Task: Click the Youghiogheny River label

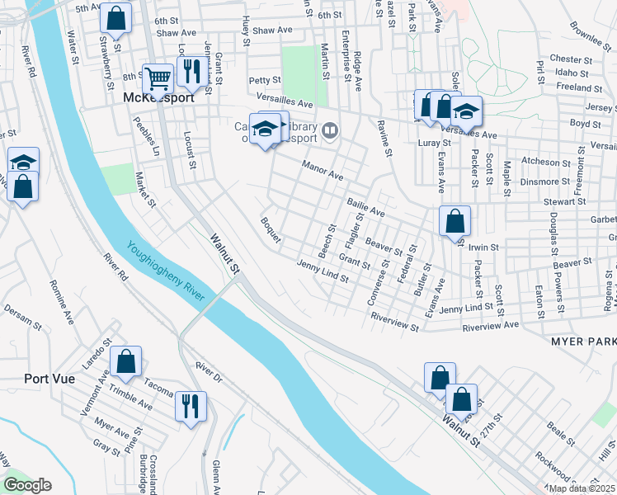Action: [166, 271]
